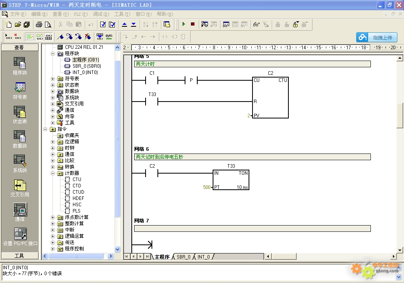The image size is (404, 283).
Task: Click the sym undefined-symbols toolbar icon
Action: 109,37
